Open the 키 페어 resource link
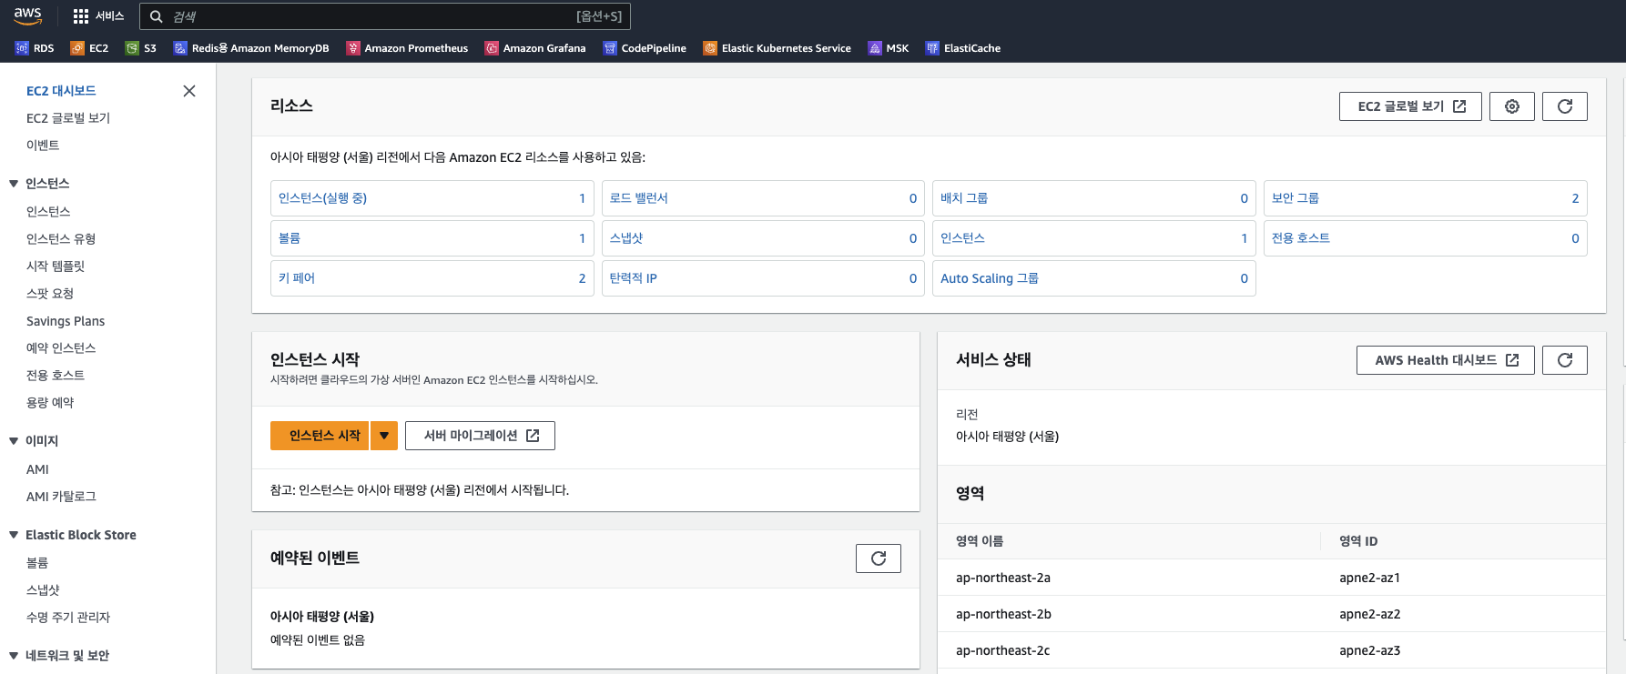 point(297,278)
